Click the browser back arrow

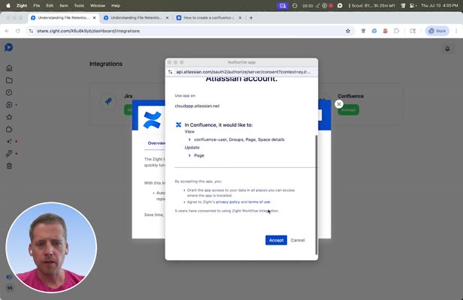coord(7,31)
